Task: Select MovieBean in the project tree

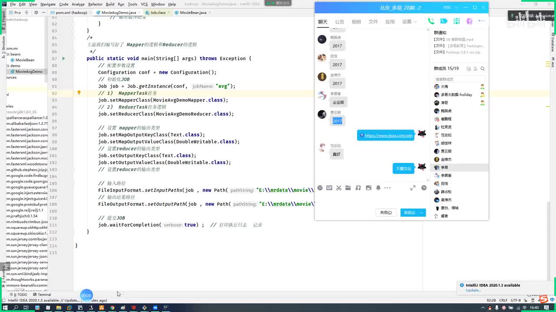Action: [x=25, y=60]
